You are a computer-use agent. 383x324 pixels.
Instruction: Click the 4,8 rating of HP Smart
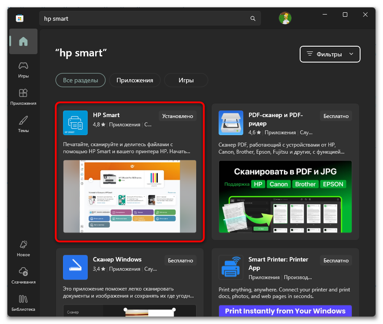[99, 125]
